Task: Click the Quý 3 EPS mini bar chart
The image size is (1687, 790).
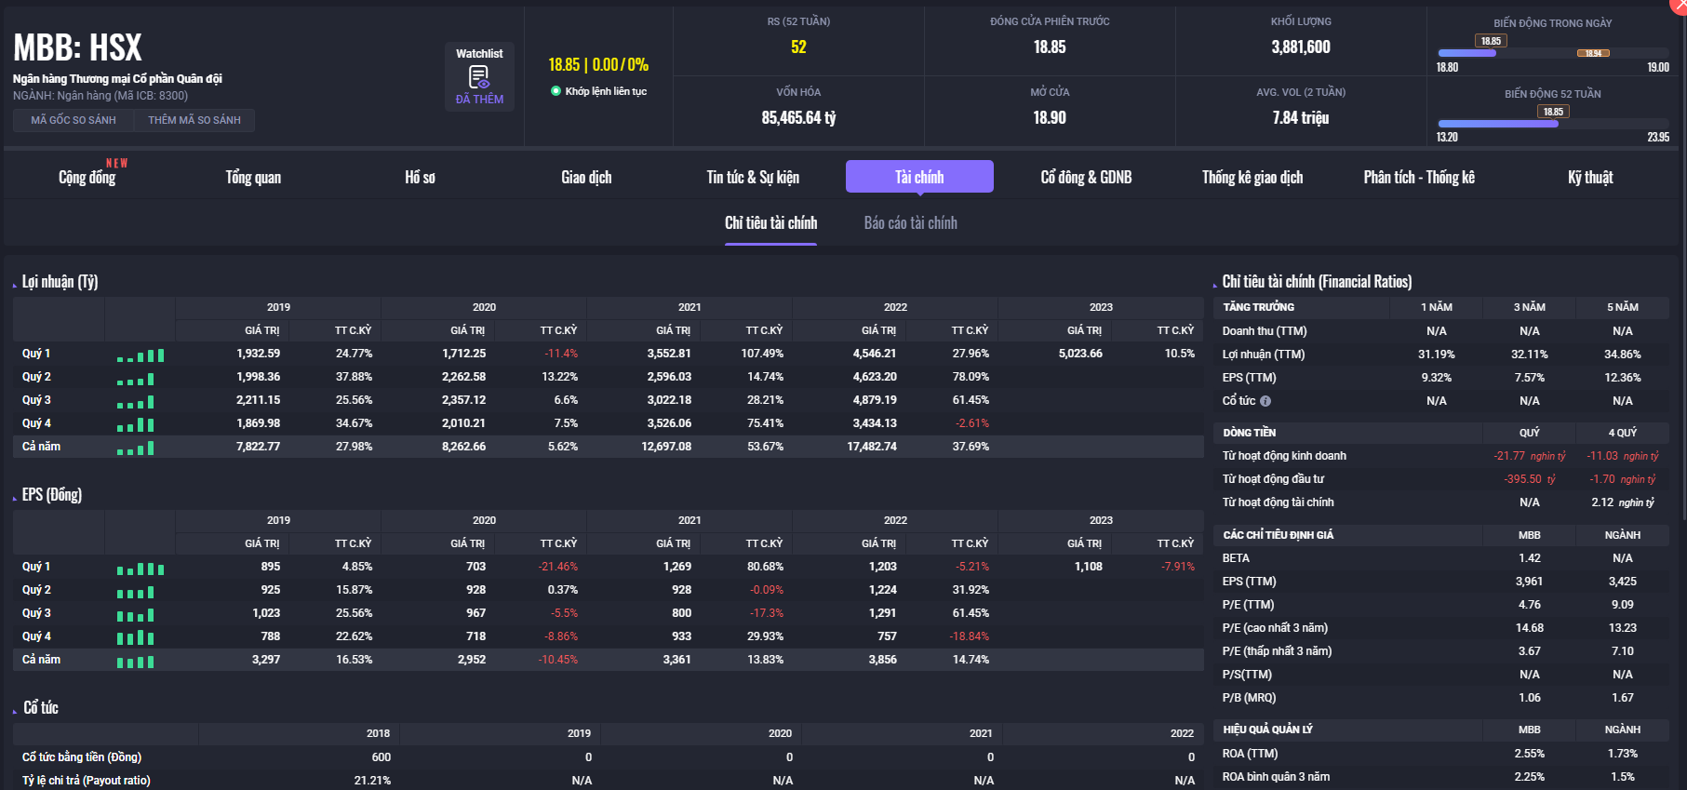Action: tap(136, 615)
